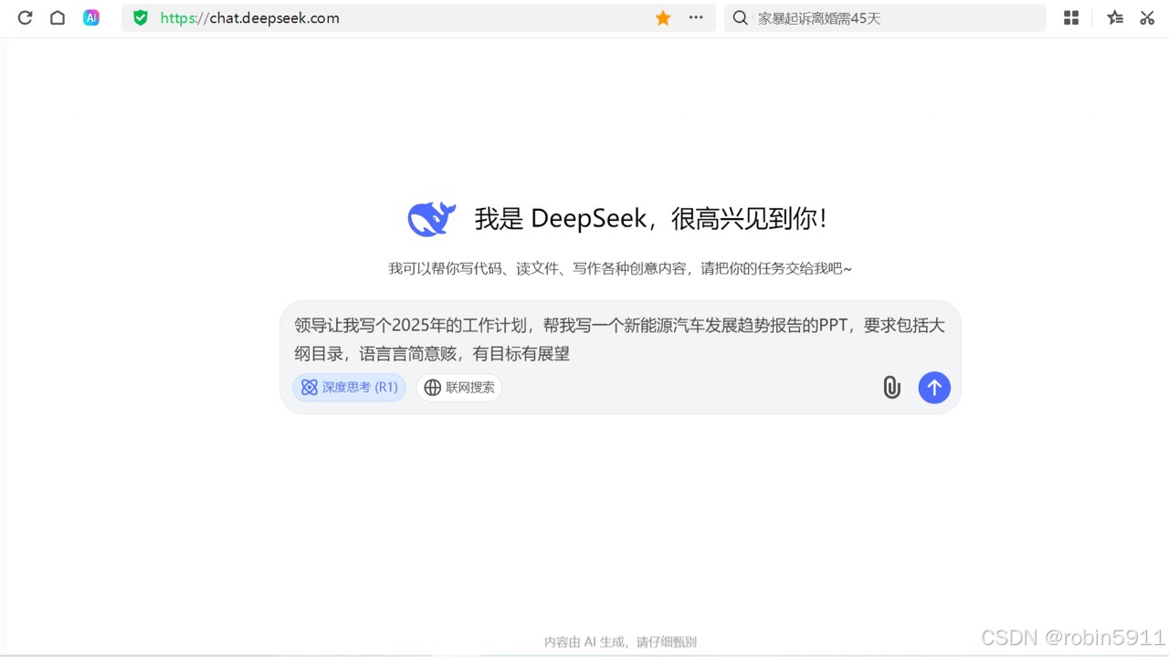Click the green security shield icon
The width and height of the screenshot is (1169, 657).
[141, 17]
